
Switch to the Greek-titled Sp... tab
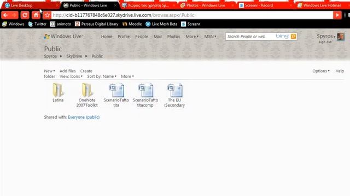[x=148, y=5]
